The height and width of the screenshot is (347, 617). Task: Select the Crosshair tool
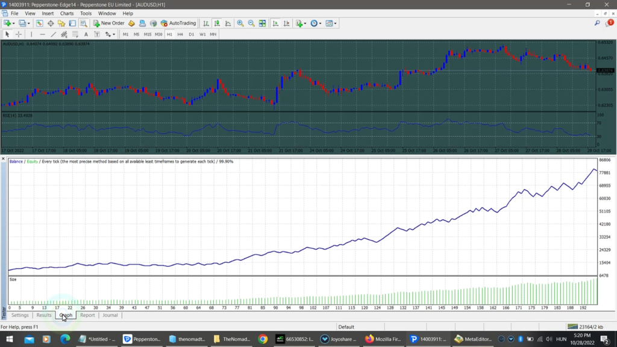click(18, 34)
